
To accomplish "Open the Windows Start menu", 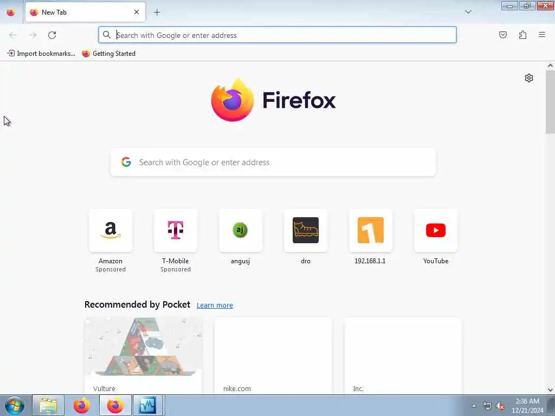I will pos(15,405).
